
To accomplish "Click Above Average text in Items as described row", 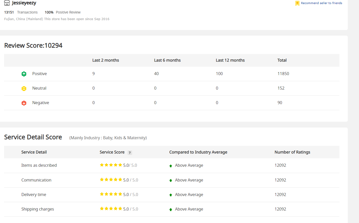I will (189, 165).
